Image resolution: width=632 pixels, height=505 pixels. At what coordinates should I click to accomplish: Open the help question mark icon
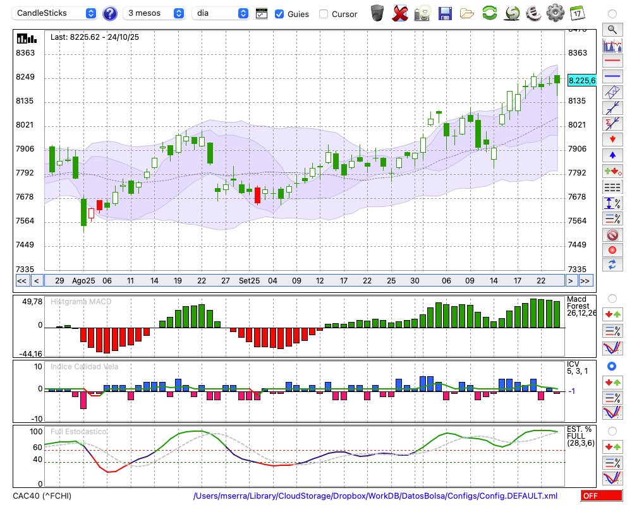(x=109, y=13)
